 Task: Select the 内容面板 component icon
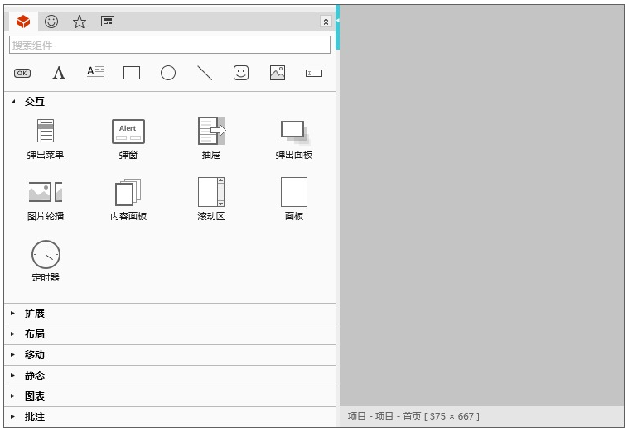[128, 192]
